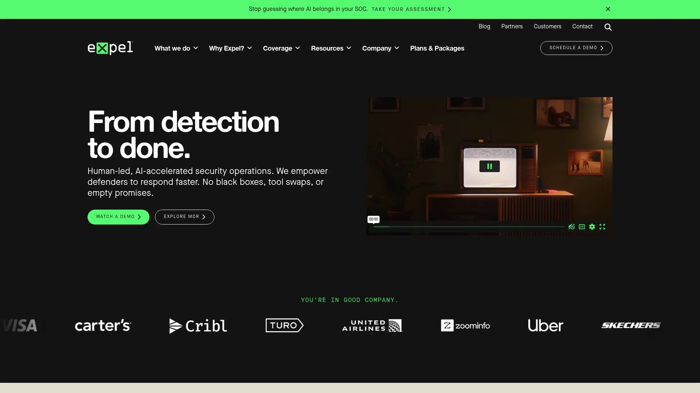Click the banner text about AI in SOC
Screen dimensions: 700x393
[x=308, y=9]
